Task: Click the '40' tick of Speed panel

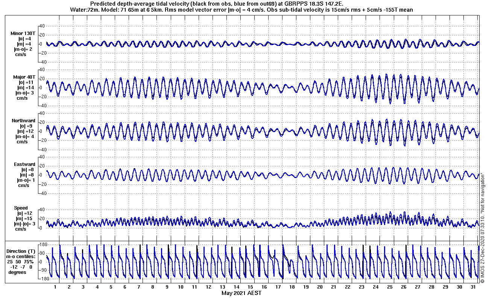Action: [42, 210]
